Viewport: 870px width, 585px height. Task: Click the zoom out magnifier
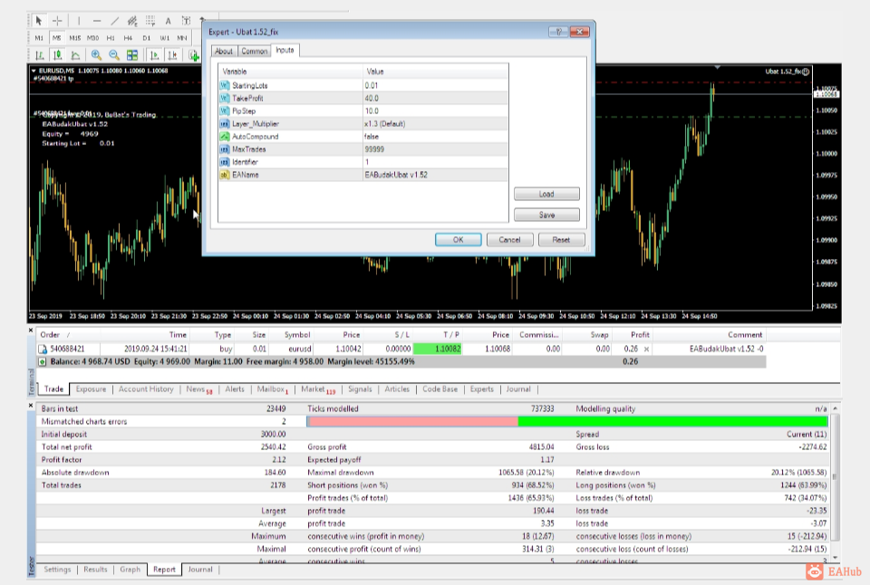click(x=114, y=55)
